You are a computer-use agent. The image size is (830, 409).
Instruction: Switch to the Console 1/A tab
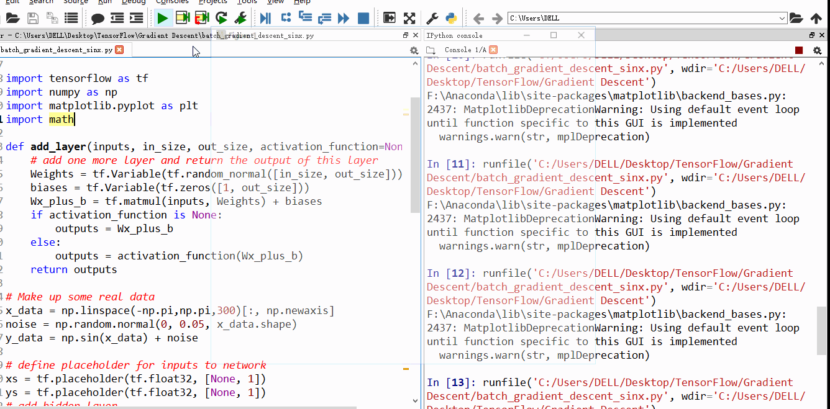point(465,50)
